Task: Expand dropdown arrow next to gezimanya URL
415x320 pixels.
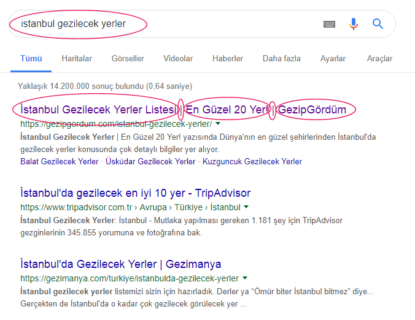Action: pyautogui.click(x=245, y=278)
